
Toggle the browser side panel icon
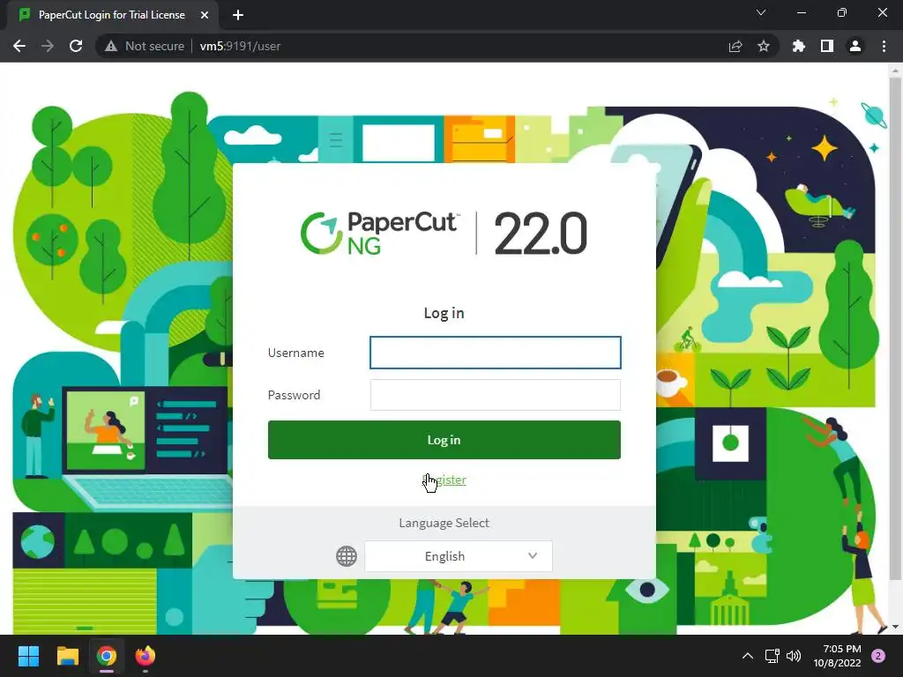point(827,46)
